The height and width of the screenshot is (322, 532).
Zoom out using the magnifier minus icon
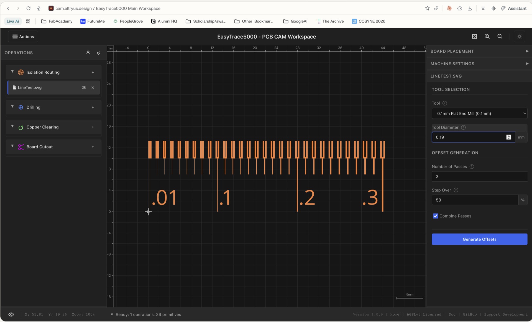pos(500,36)
